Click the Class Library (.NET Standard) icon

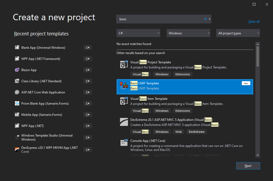point(17,81)
